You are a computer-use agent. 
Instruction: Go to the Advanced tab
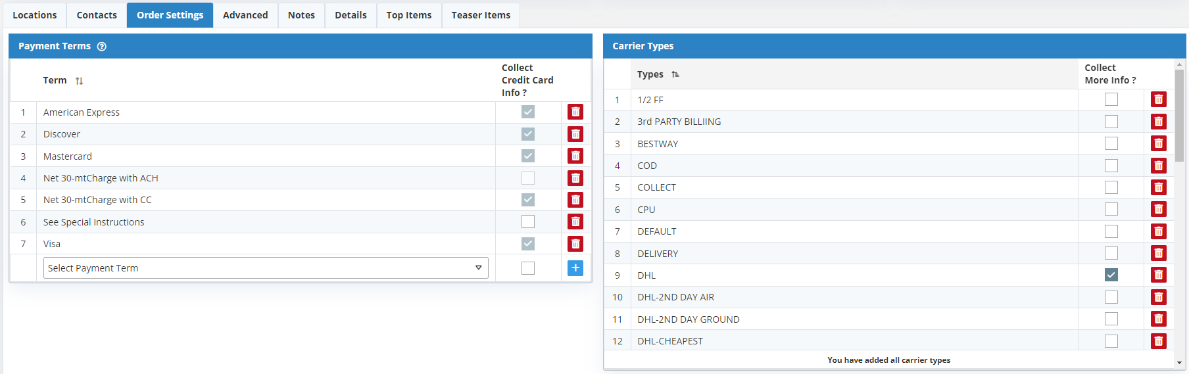coord(245,15)
